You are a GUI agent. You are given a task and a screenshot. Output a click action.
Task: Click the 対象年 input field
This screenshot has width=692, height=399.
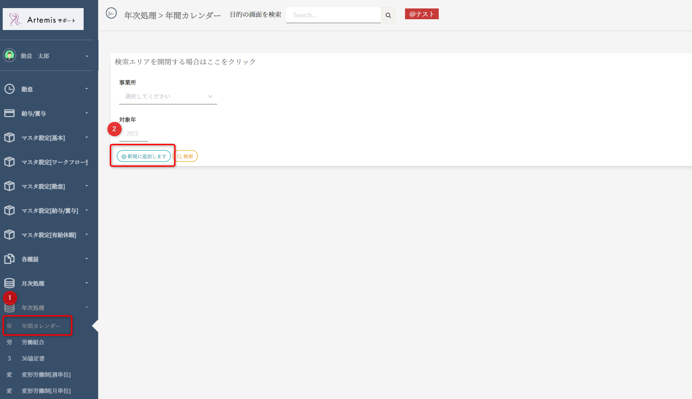[134, 134]
